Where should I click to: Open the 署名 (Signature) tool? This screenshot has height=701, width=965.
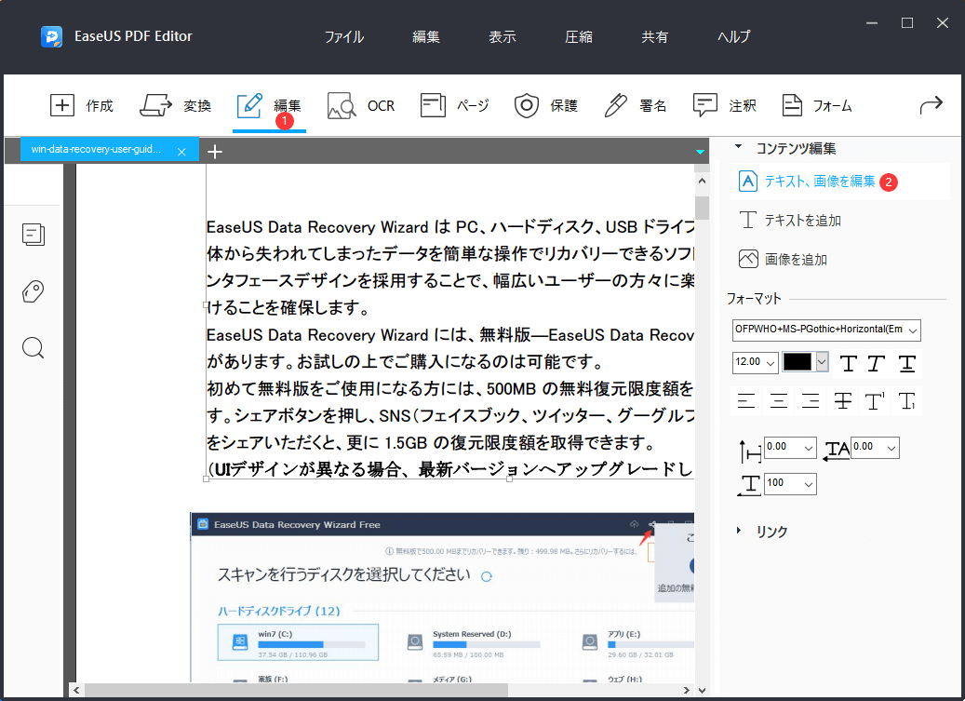click(635, 105)
